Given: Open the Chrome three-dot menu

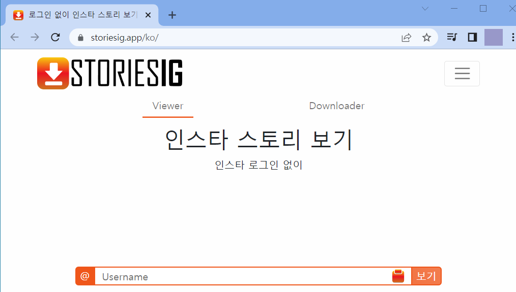Looking at the screenshot, I should coord(513,38).
